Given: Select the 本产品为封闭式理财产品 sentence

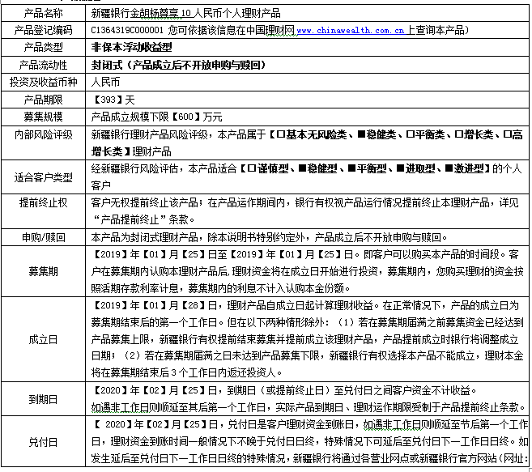Looking at the screenshot, I should (x=144, y=237).
